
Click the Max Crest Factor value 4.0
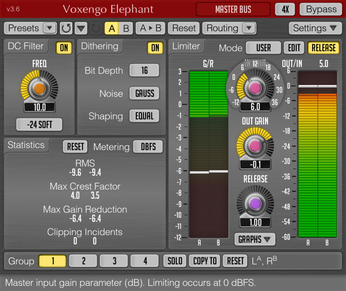tap(75, 196)
